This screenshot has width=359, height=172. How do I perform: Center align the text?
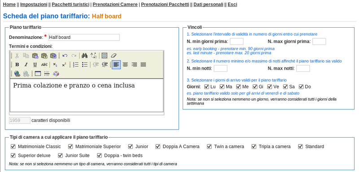click(x=125, y=65)
